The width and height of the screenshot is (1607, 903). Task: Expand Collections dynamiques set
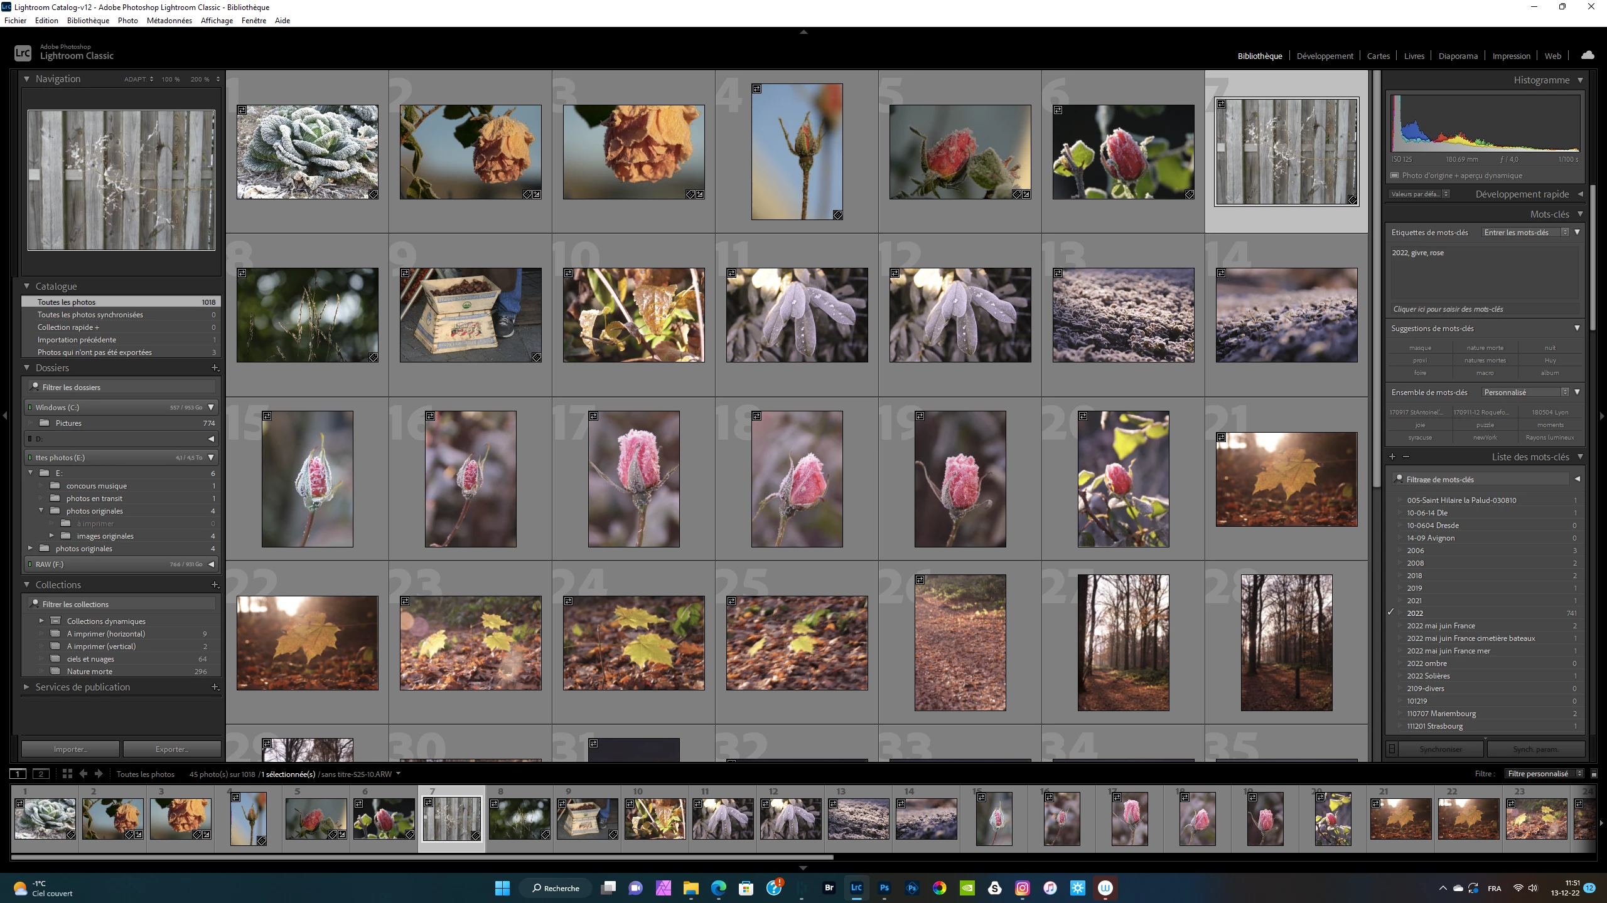point(41,621)
